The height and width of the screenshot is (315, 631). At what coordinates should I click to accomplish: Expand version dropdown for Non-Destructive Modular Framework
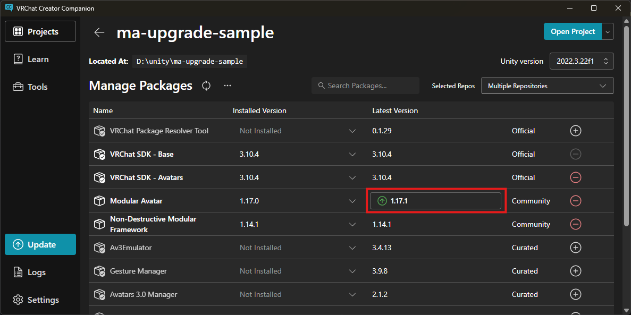352,224
